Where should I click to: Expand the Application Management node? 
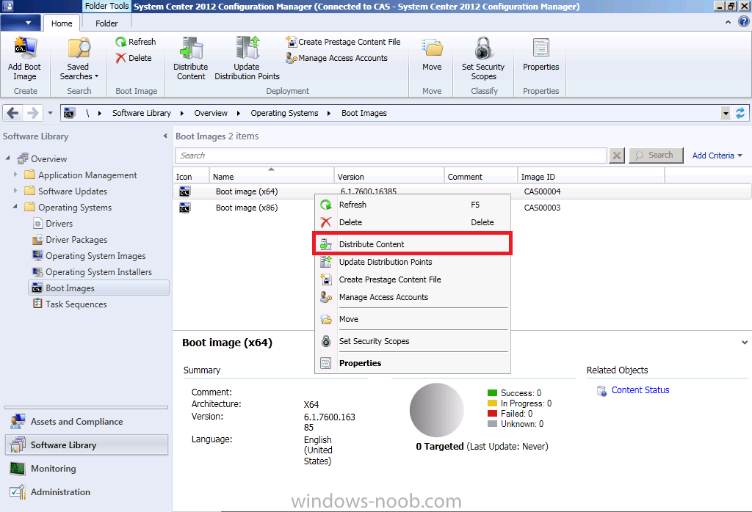pos(15,175)
